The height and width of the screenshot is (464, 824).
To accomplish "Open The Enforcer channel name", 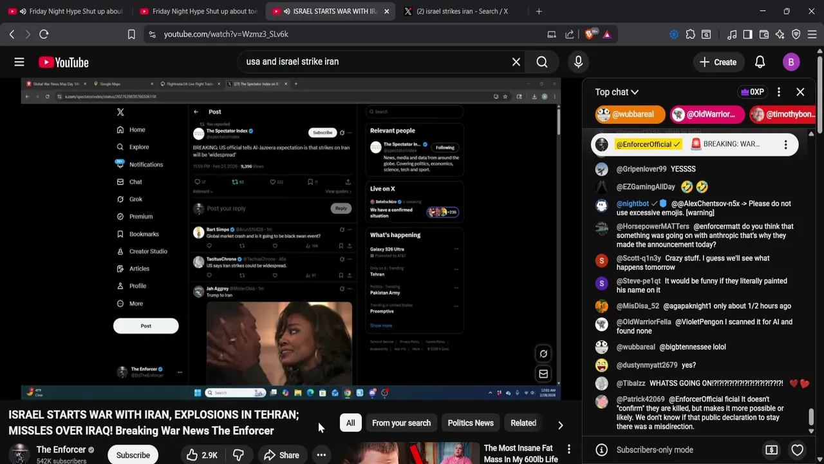I will 61,449.
